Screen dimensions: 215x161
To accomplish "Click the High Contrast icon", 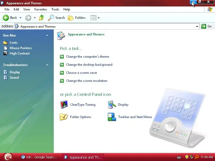I will pos(5,53).
